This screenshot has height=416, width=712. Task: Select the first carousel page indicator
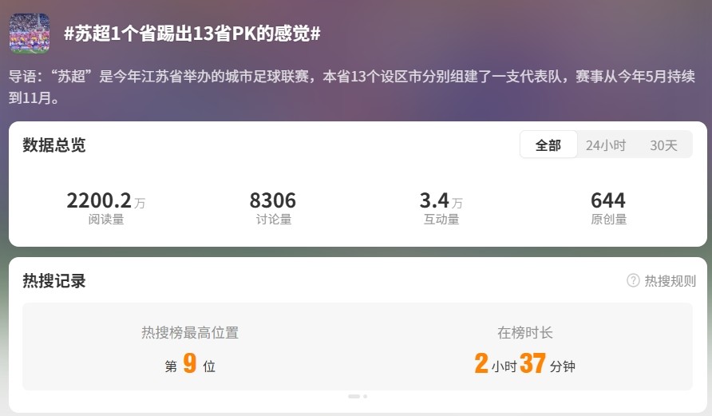354,397
